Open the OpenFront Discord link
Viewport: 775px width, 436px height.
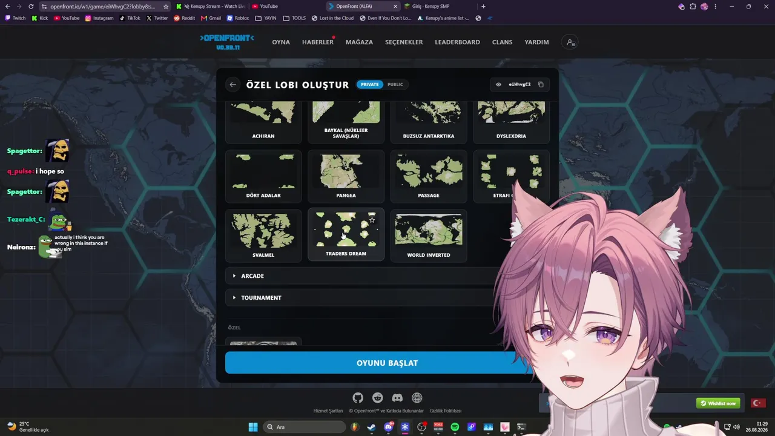[x=397, y=398]
